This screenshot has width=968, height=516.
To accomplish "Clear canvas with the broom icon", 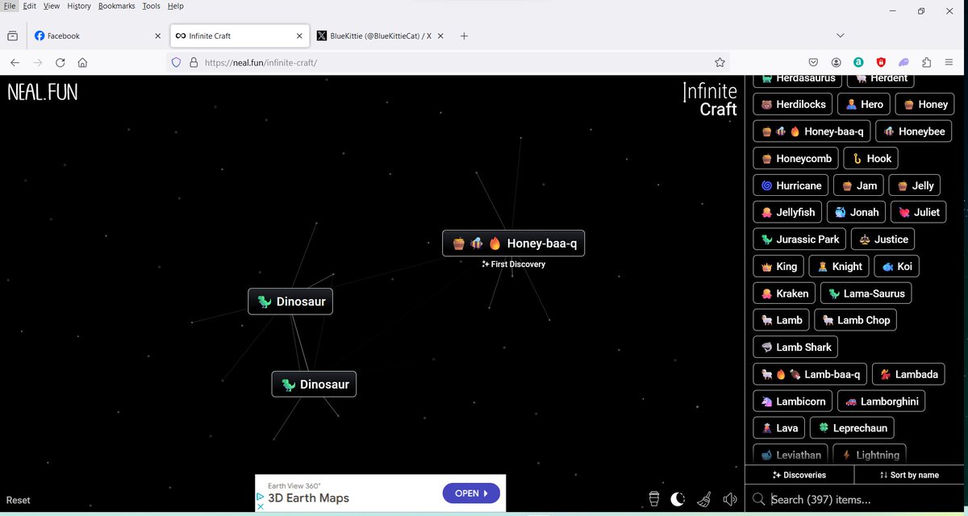I will pyautogui.click(x=704, y=499).
